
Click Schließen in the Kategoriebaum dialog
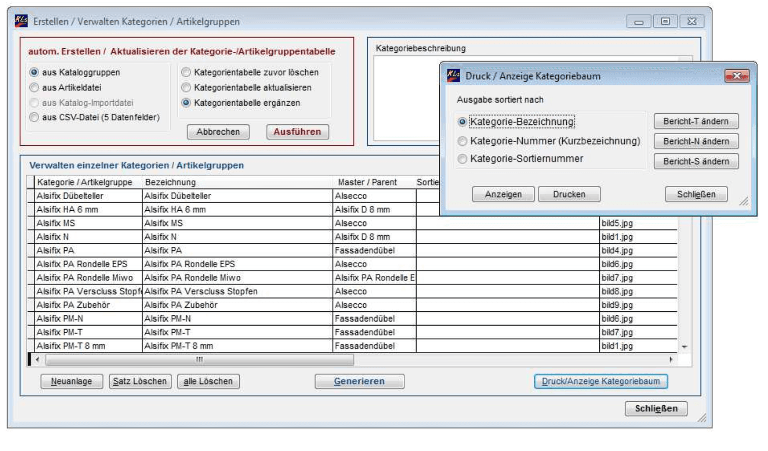point(696,194)
